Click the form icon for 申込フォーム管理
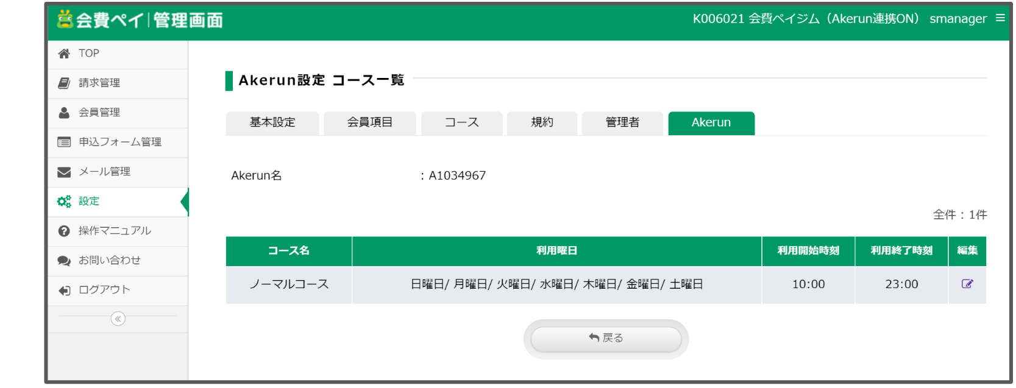Image resolution: width=1016 pixels, height=388 pixels. pyautogui.click(x=64, y=142)
